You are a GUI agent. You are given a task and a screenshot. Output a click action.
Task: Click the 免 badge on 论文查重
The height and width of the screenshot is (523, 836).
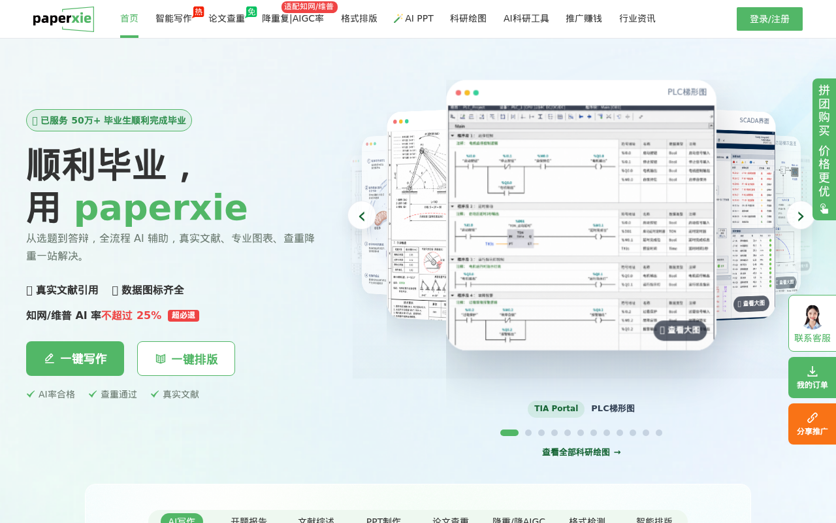tap(251, 12)
